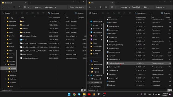Open more options in GarrysMod window toolbar
The width and height of the screenshot is (173, 97).
pyautogui.click(x=65, y=13)
